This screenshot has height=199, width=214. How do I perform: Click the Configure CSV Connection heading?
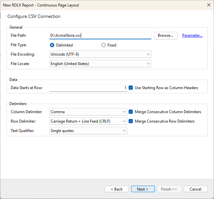point(34,16)
